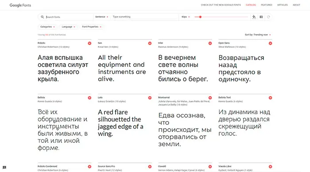Go to Catalog tab
The width and height of the screenshot is (310, 172).
coord(251,5)
